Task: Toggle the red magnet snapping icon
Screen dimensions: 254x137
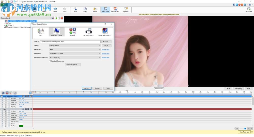Action: tap(7, 93)
